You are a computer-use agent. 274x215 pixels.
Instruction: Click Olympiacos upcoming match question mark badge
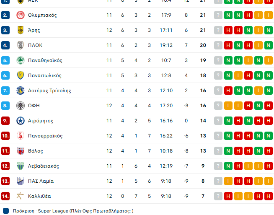218,15
